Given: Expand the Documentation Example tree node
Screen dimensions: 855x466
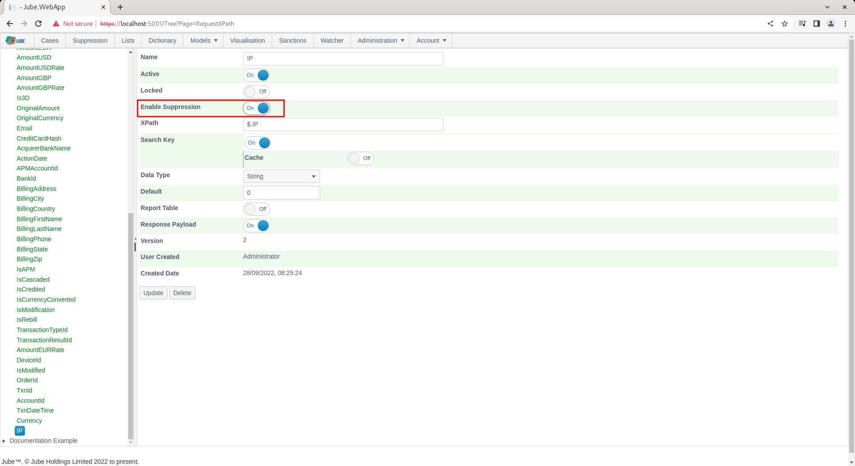Looking at the screenshot, I should tap(4, 441).
